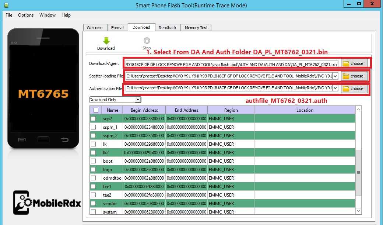Viewport: 383px width, 225px height.
Task: Click begin address 0x000000002fd80000 of tee2
Action: (144, 195)
